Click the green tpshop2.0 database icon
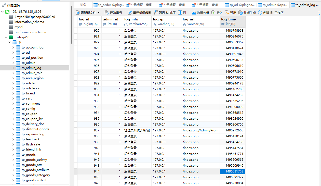This screenshot has width=321, height=186. point(11,37)
